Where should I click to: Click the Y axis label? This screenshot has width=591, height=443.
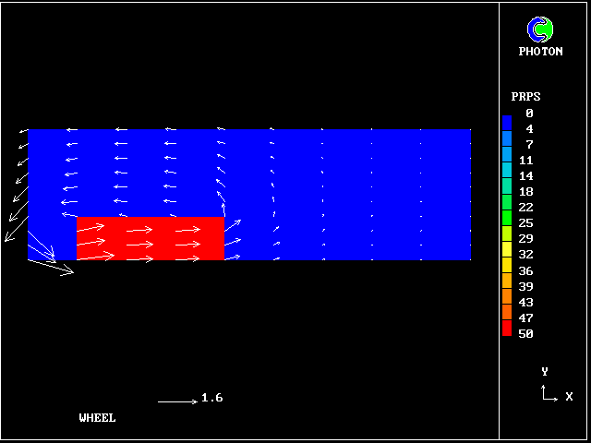545,372
